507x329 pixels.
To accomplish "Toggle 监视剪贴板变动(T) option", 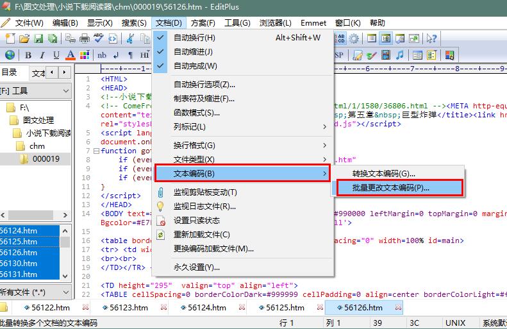I will [243, 192].
